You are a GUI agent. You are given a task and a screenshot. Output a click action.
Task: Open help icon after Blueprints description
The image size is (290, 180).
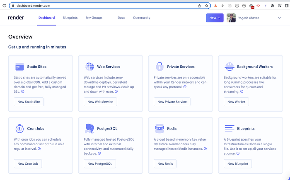click(238, 154)
